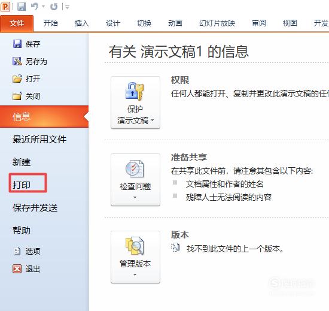The height and width of the screenshot is (311, 329).
Task: Switch to the 视图 ribbon tab
Action: coord(290,23)
